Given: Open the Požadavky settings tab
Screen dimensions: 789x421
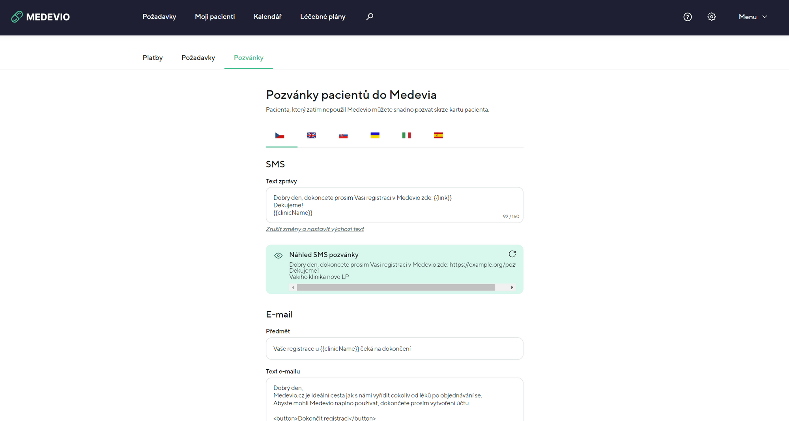Looking at the screenshot, I should [198, 58].
